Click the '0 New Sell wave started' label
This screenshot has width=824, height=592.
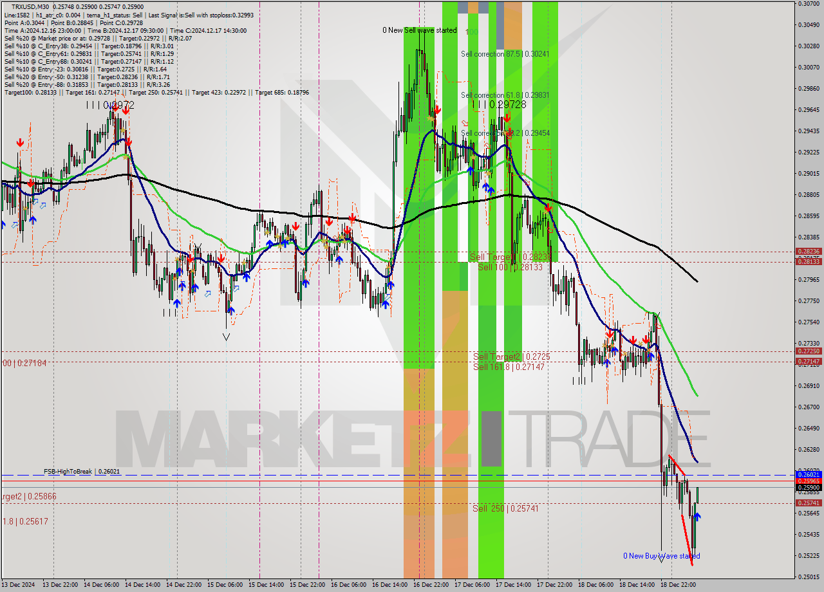pyautogui.click(x=420, y=30)
